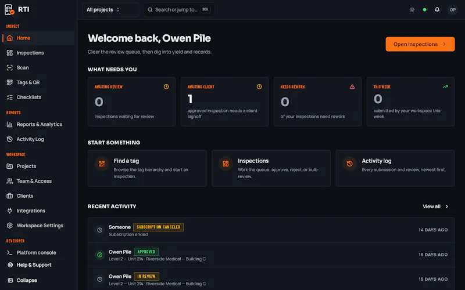This screenshot has width=465, height=290.
Task: Select the Team & Access people icon
Action: pyautogui.click(x=10, y=181)
